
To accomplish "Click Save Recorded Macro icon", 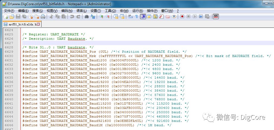I will point(207,16).
